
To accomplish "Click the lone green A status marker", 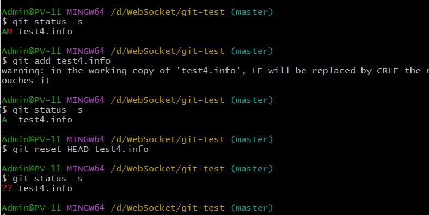I will point(4,120).
